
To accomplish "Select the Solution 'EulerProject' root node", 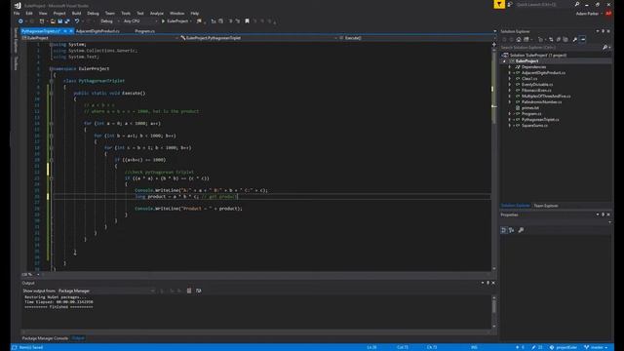I will point(538,56).
